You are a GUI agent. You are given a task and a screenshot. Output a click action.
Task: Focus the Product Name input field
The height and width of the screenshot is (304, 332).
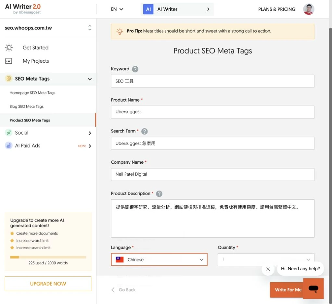coord(212,112)
